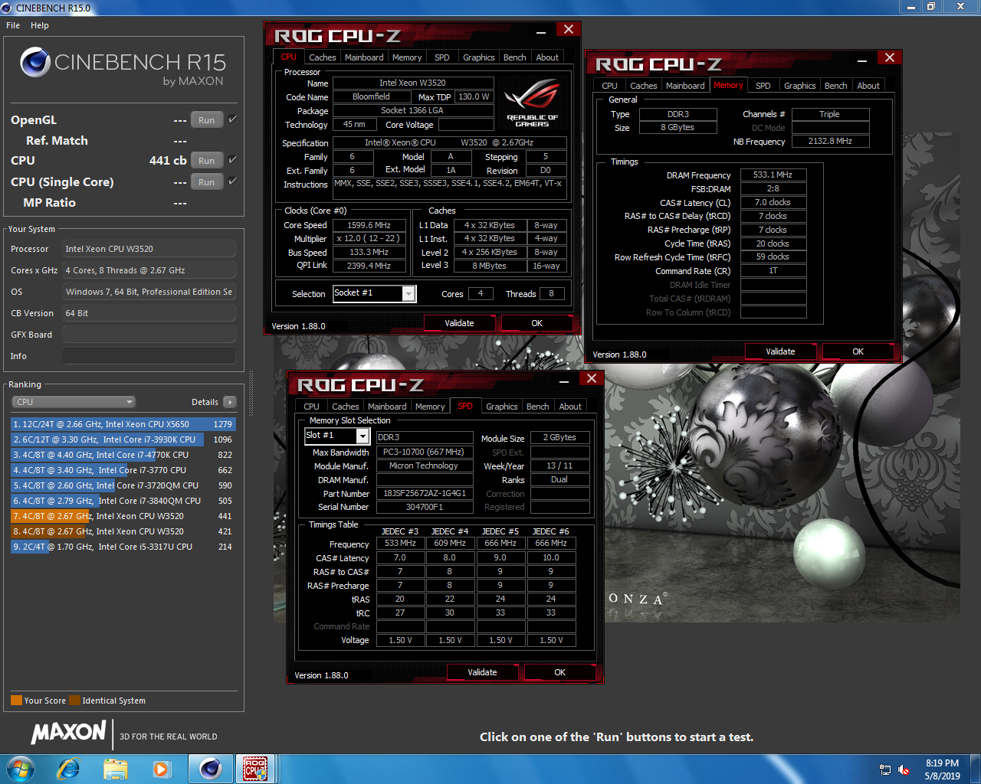The width and height of the screenshot is (981, 784).
Task: Click Micron Technology module manufacturer field
Action: [425, 465]
